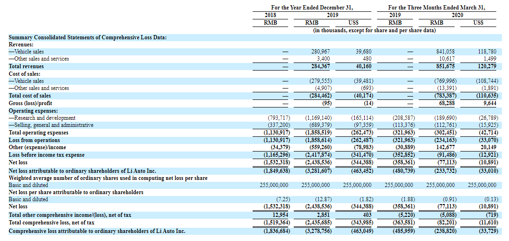Select the 'Research and development' row label

point(42,118)
